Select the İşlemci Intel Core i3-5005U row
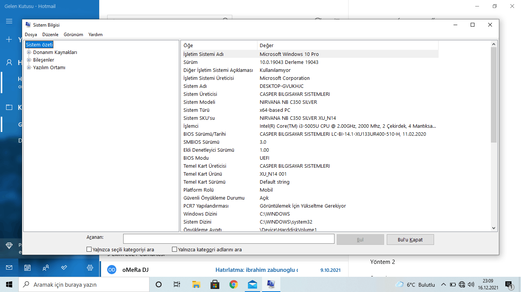The image size is (521, 292). [x=310, y=126]
